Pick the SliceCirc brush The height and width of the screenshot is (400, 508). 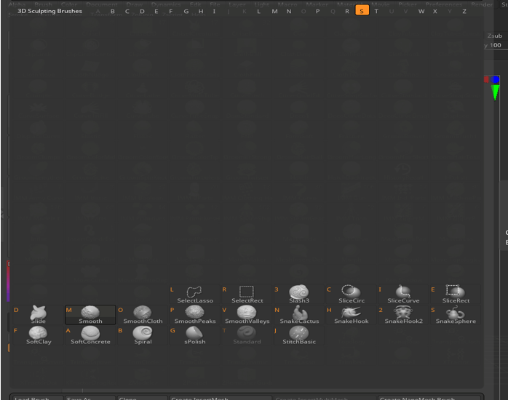point(352,295)
